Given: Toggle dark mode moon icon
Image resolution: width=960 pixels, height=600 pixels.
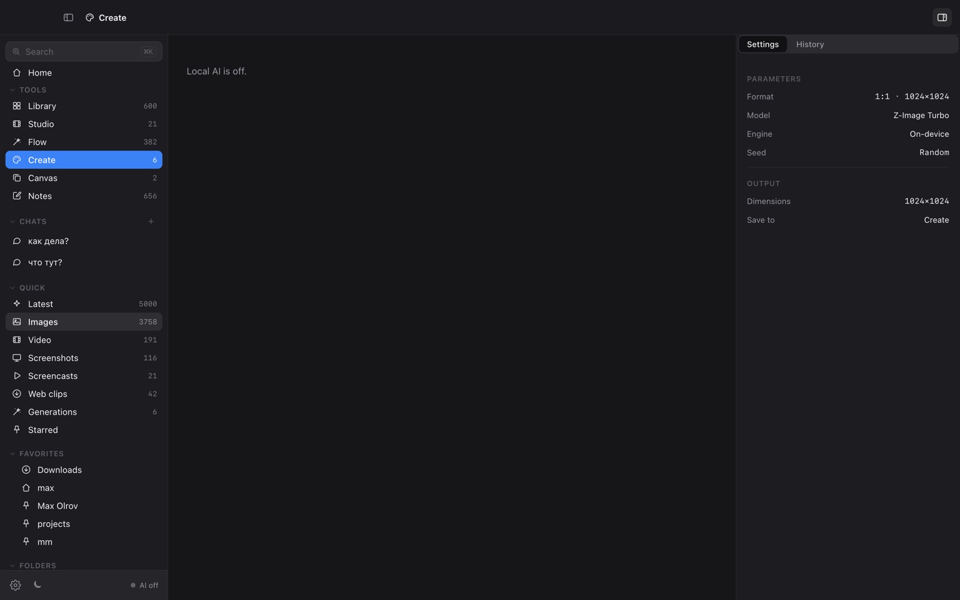Looking at the screenshot, I should (x=37, y=584).
